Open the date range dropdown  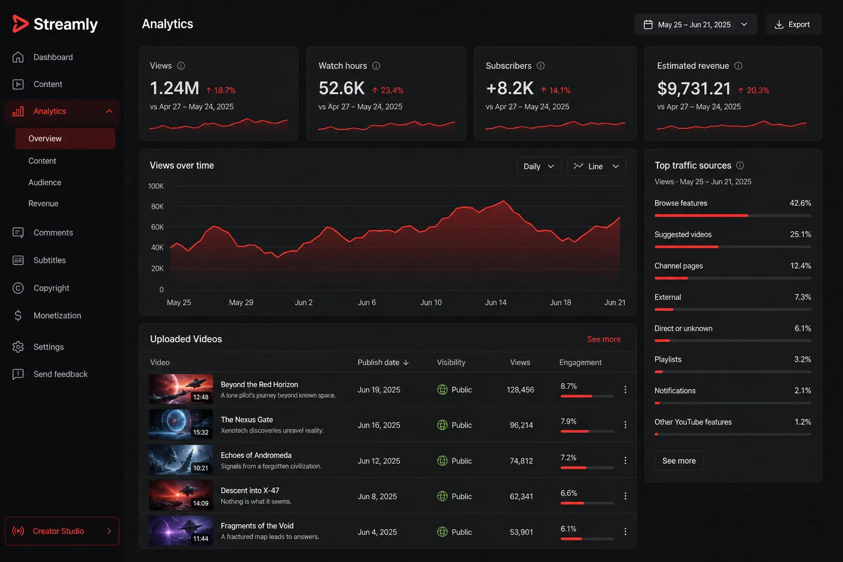coord(695,25)
